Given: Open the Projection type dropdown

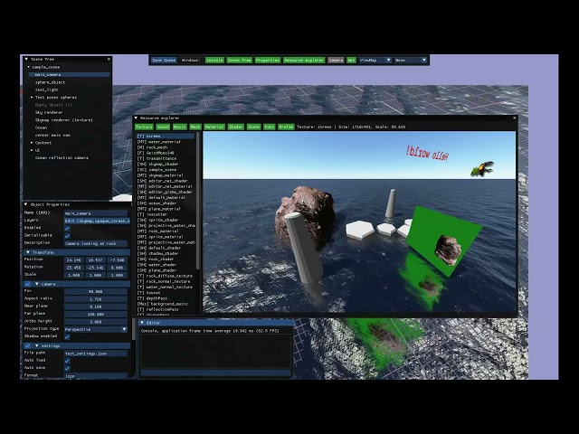Looking at the screenshot, I should tap(96, 329).
